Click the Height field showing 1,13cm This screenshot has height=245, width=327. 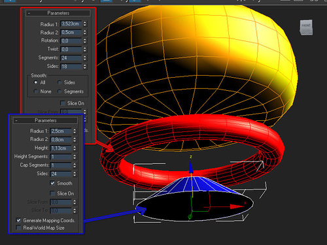click(x=61, y=148)
